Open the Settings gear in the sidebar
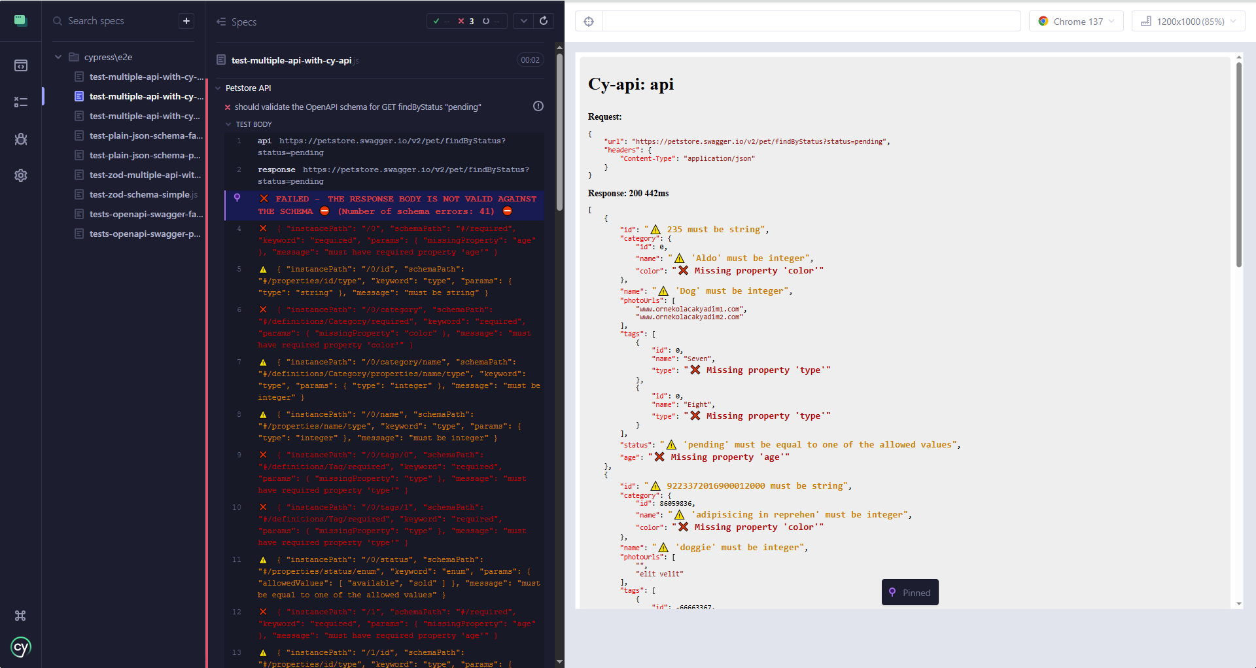 point(21,175)
